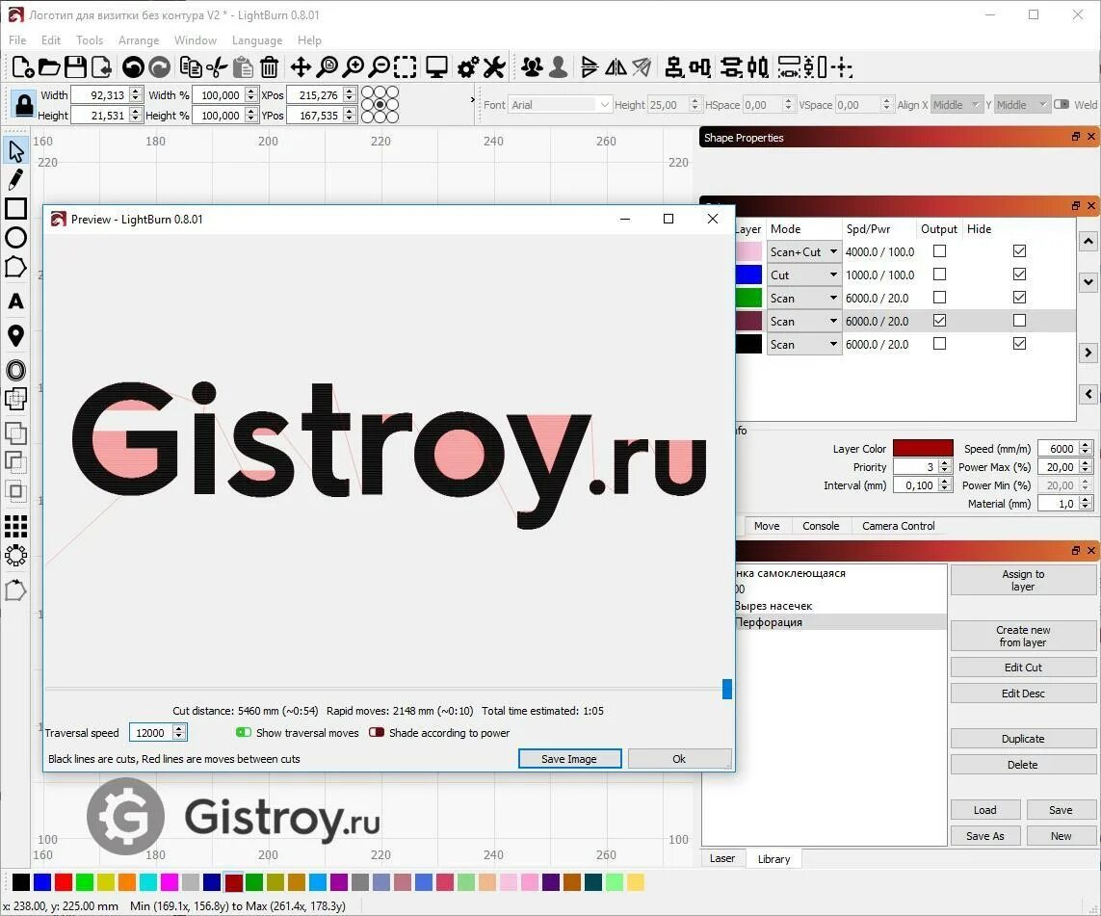Select the Pan/Move view arrows icon

coord(301,67)
